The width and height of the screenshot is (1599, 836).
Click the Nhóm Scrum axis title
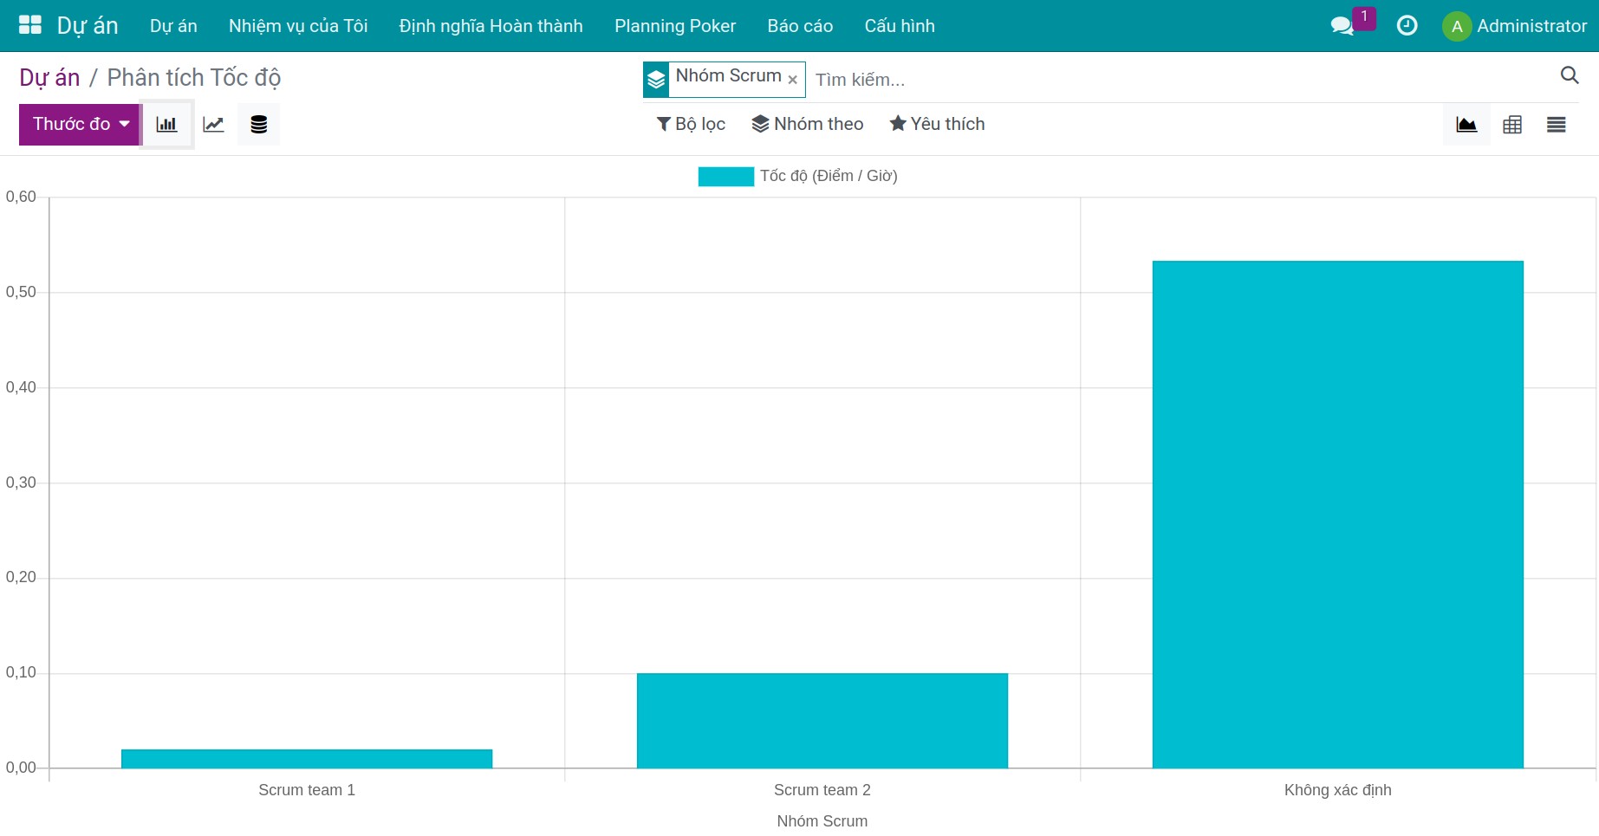tap(822, 821)
